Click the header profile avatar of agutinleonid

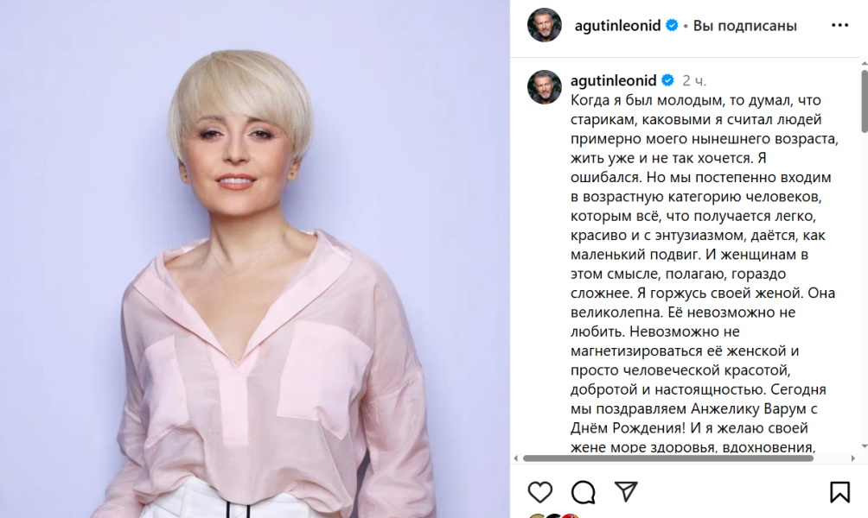point(544,25)
